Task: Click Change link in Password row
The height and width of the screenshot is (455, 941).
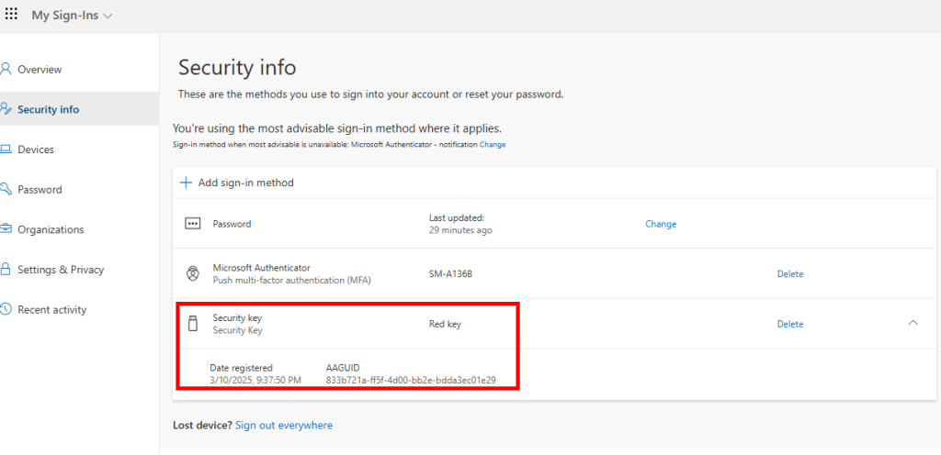Action: [x=661, y=224]
